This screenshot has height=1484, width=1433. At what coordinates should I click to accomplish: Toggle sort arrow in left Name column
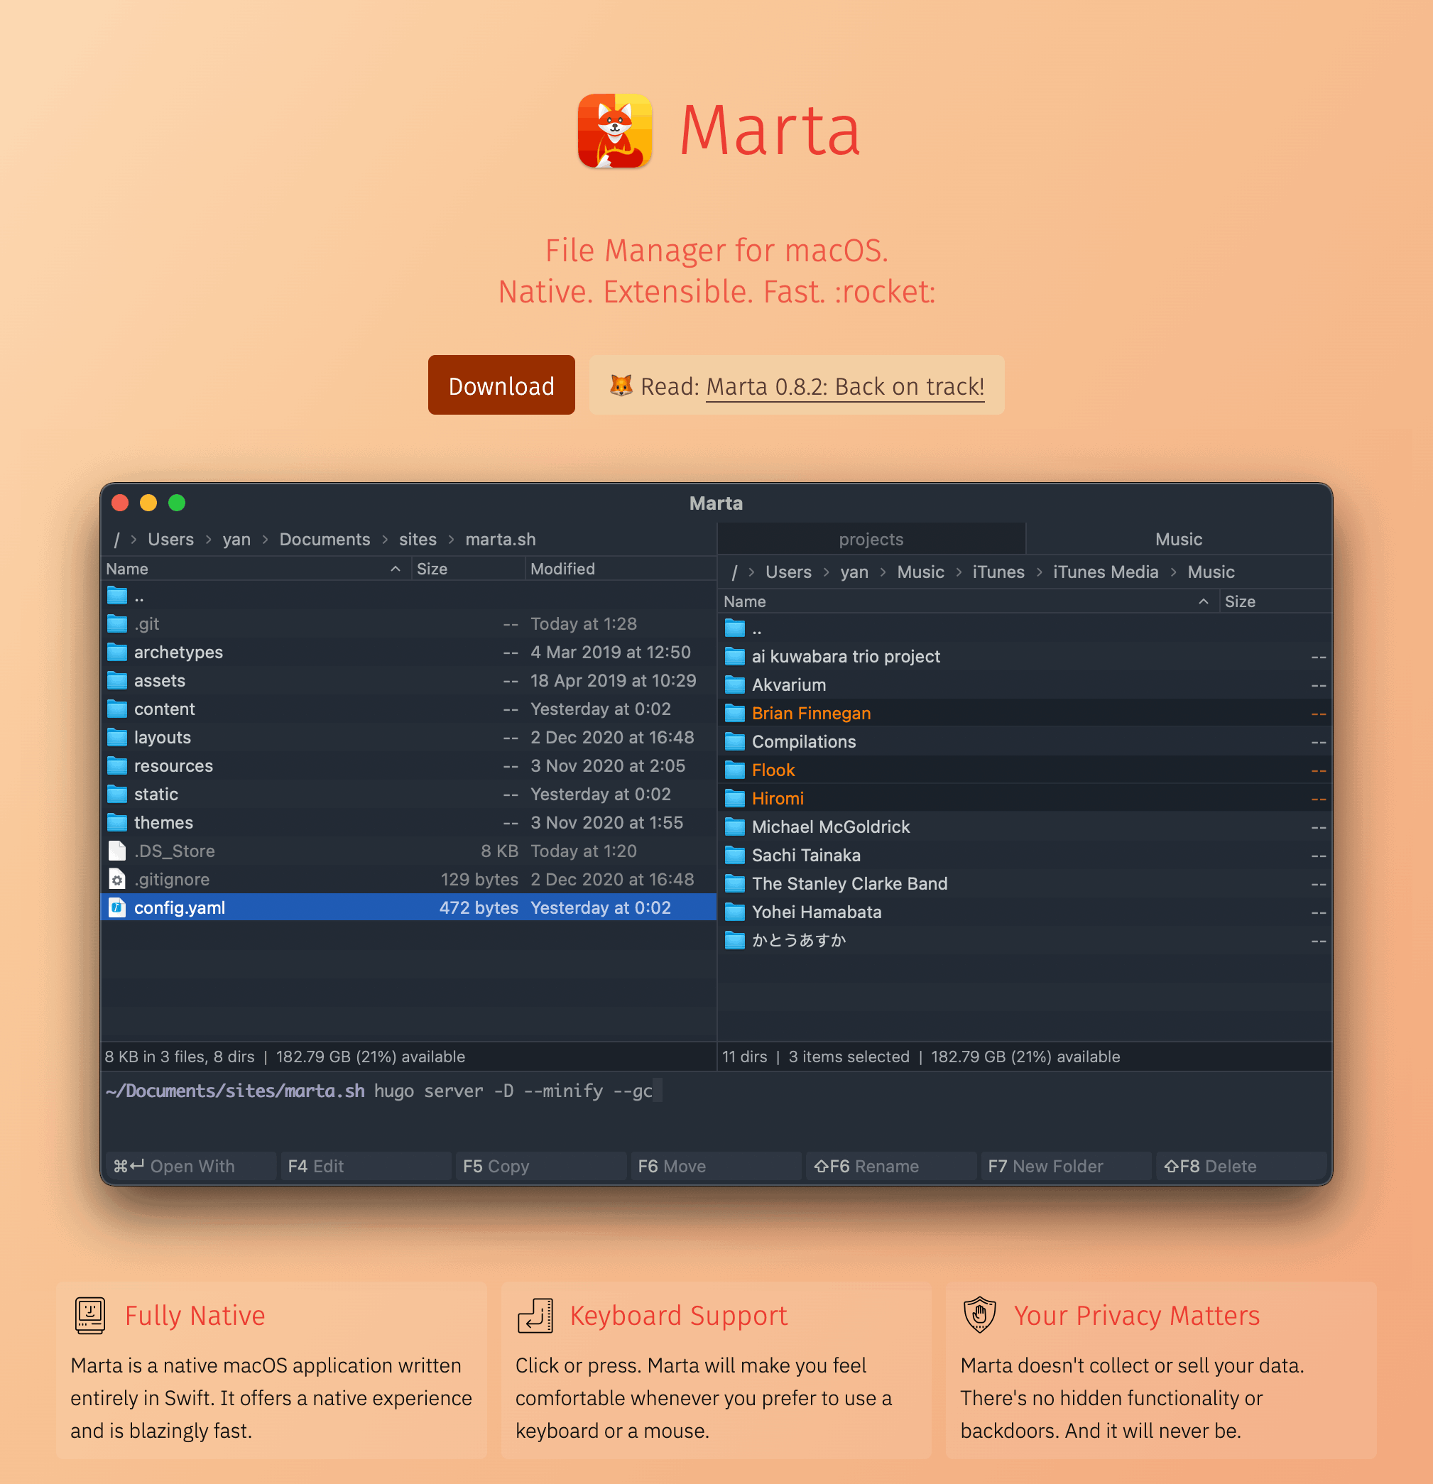[x=395, y=569]
